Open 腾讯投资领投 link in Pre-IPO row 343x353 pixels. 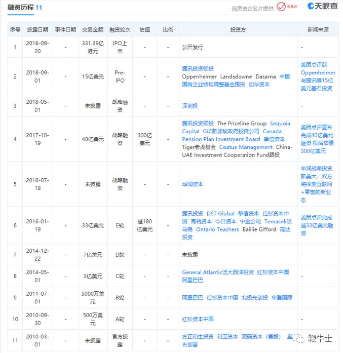198,68
